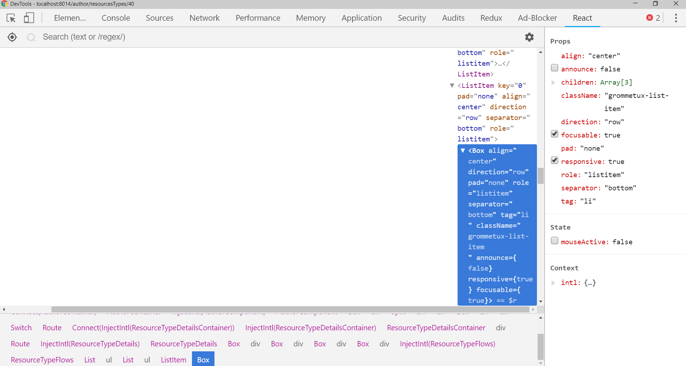Open the Sources tab
The width and height of the screenshot is (686, 366).
[159, 18]
